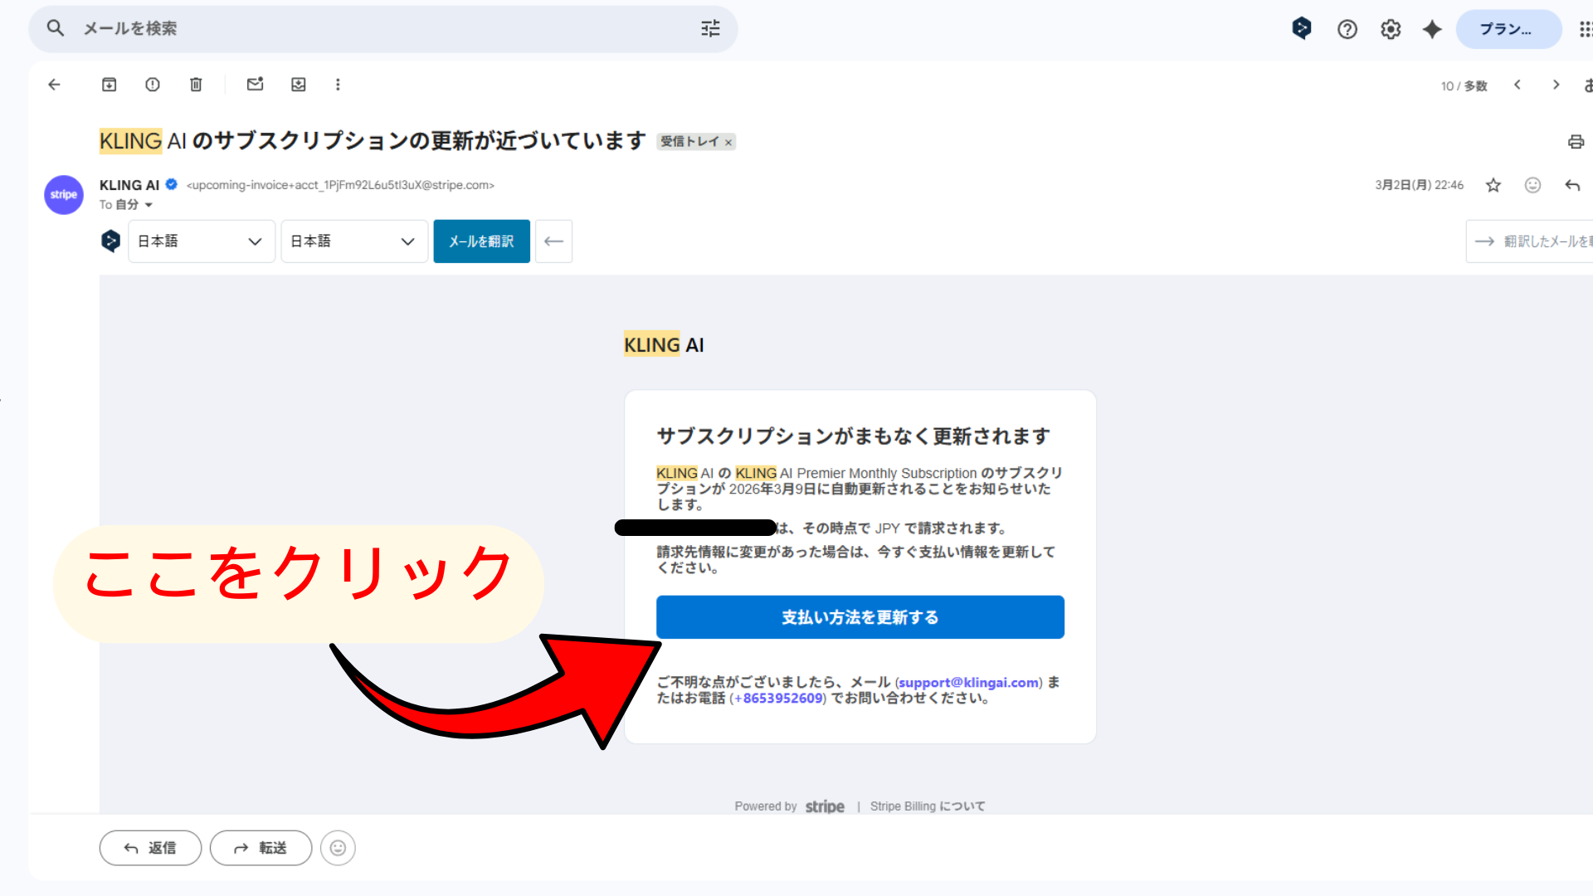The image size is (1593, 896).
Task: Expand recipient details next to To 自分
Action: 149,205
